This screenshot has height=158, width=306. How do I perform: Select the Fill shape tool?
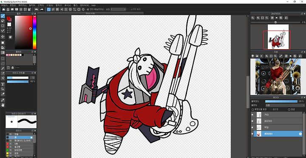3,42
